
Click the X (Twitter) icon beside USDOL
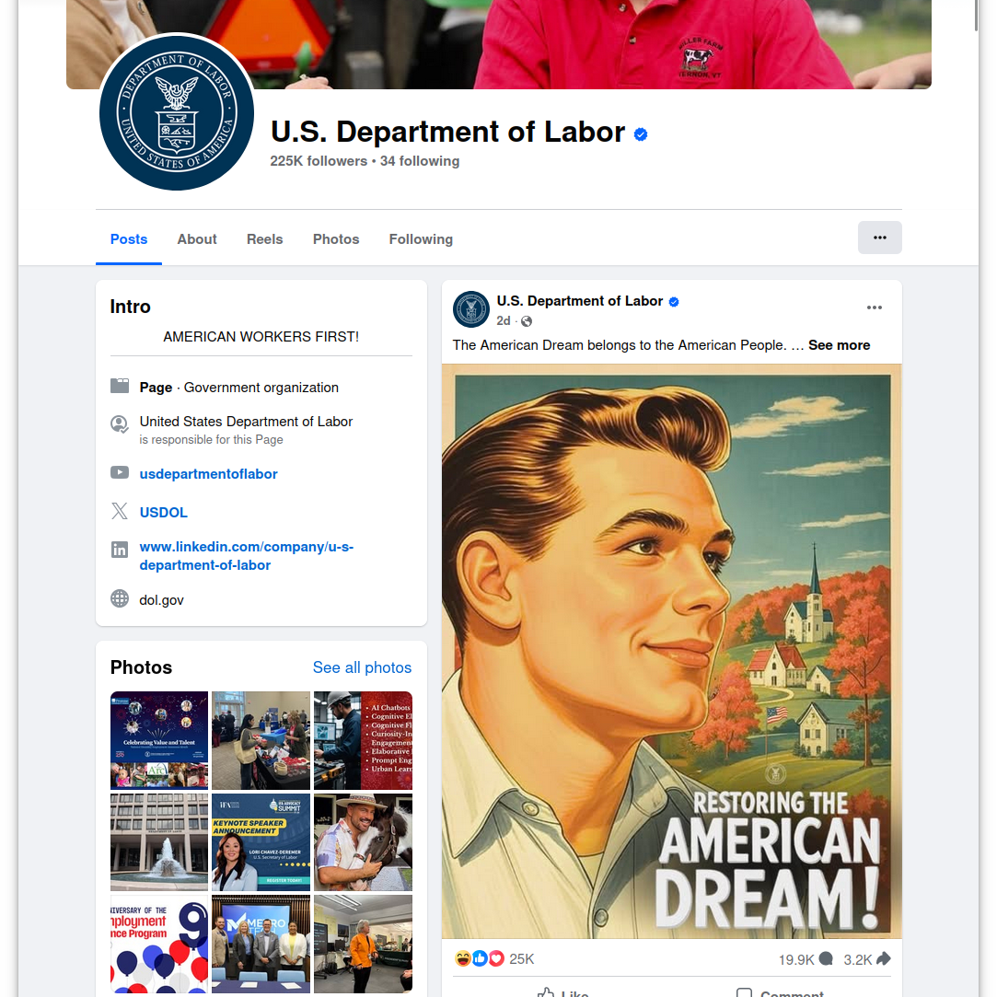120,511
